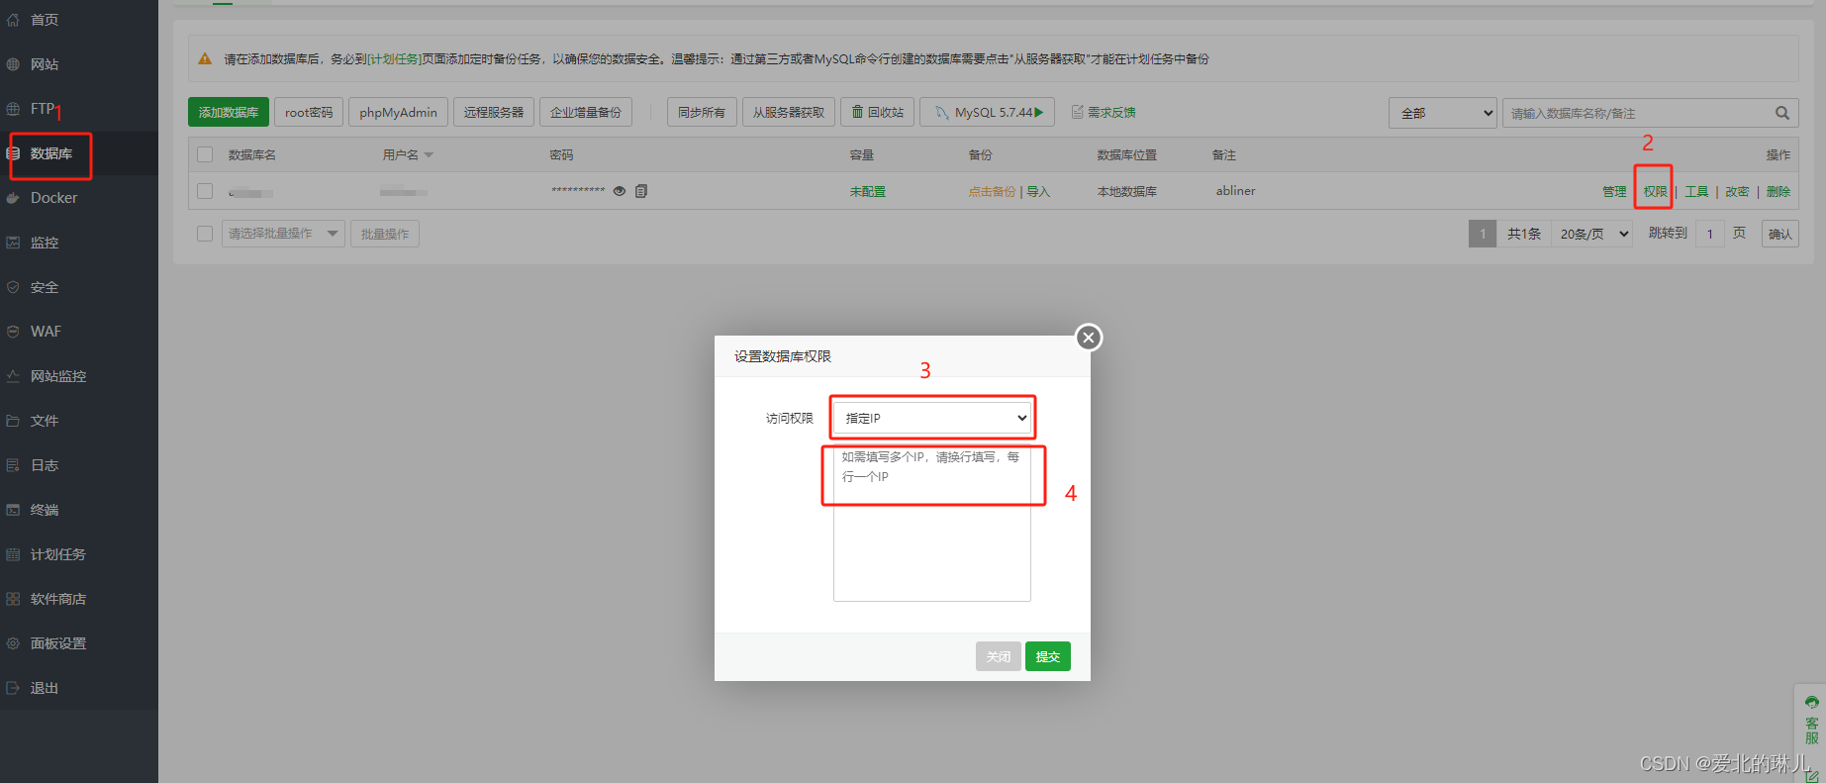The width and height of the screenshot is (1826, 783).
Task: Click the 计划任务 icon in sidebar
Action: click(x=13, y=554)
